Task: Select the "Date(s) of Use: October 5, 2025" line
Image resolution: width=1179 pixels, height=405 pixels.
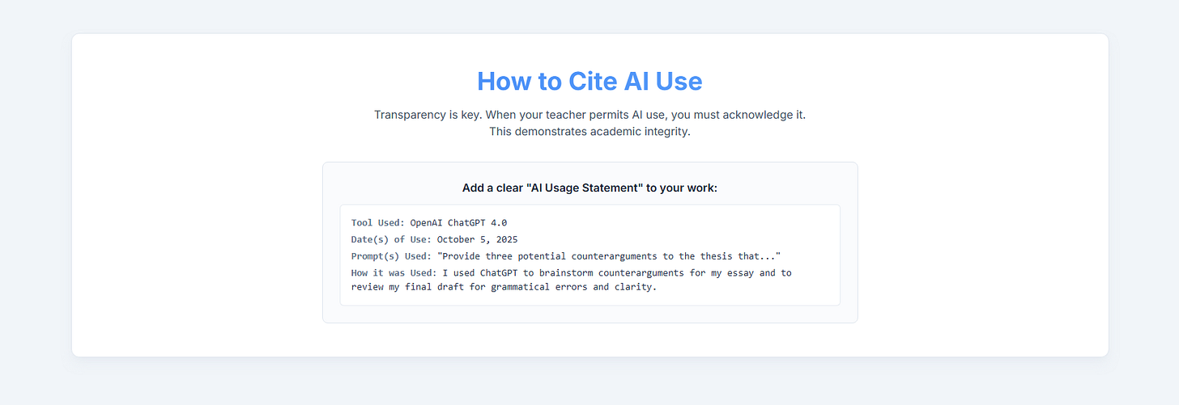Action: [x=435, y=239]
